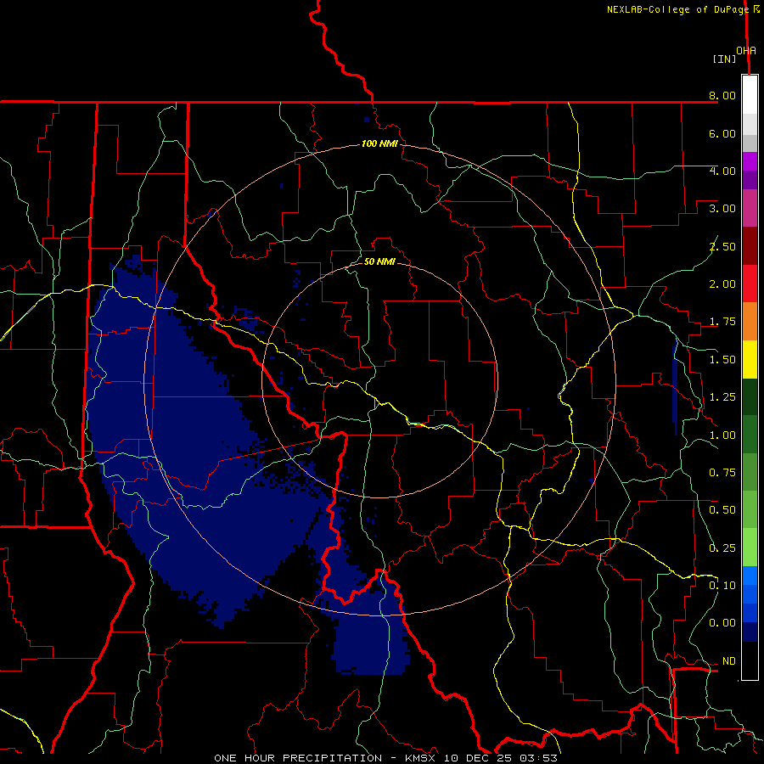
Task: Click the ND legend label
Action: (729, 661)
